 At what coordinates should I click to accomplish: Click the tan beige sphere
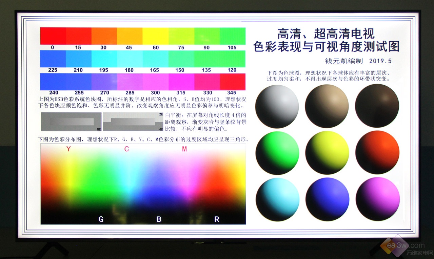(x=327, y=106)
